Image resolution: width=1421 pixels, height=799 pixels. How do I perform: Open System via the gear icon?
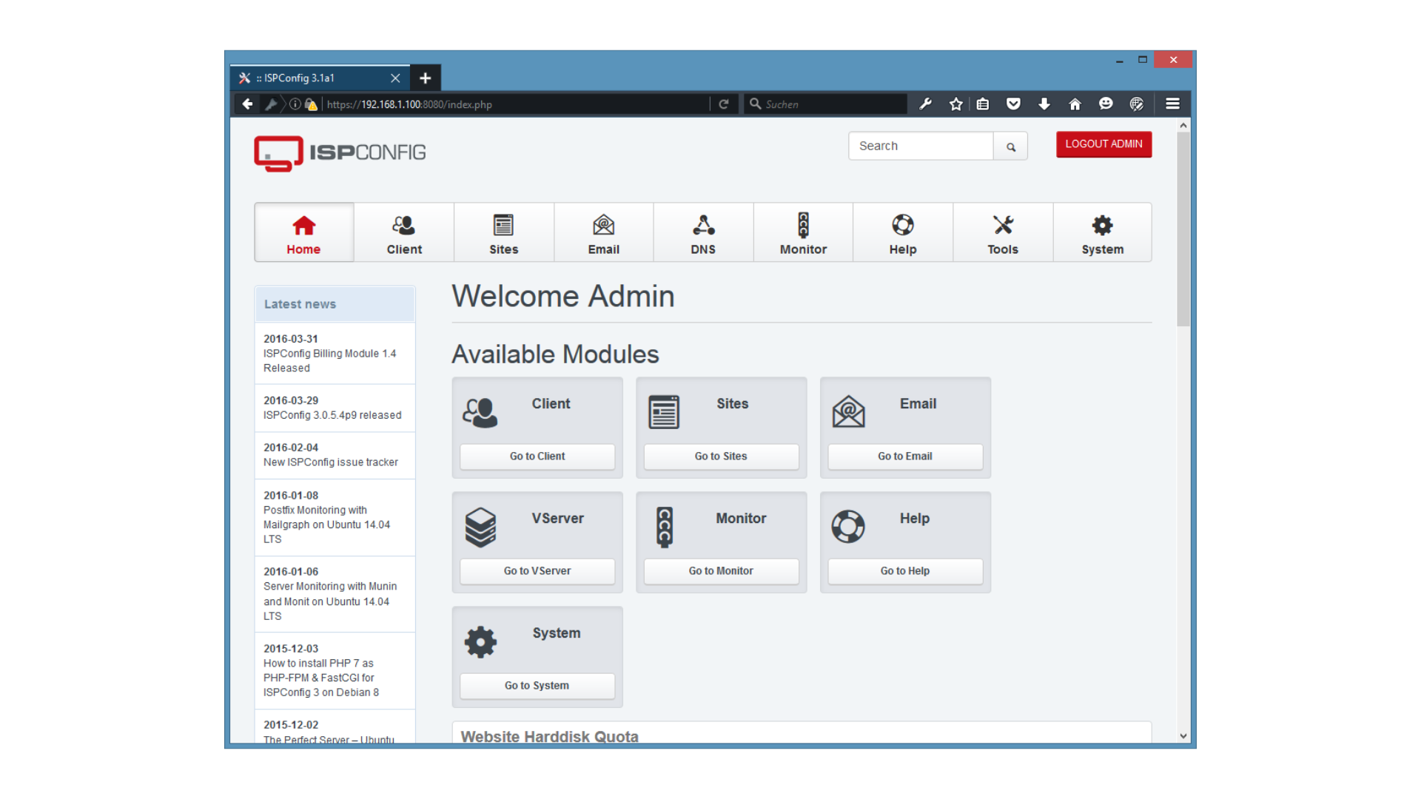[x=1102, y=224]
